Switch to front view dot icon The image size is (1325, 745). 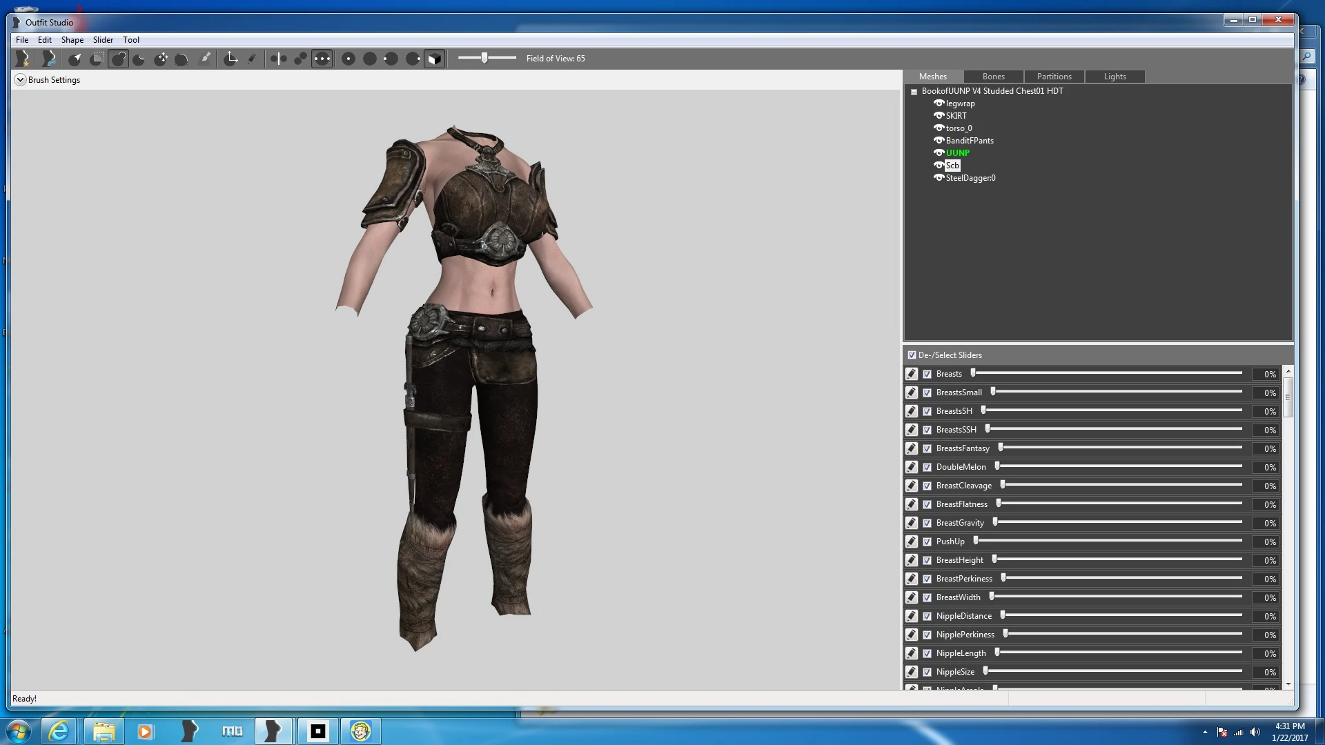(x=349, y=59)
